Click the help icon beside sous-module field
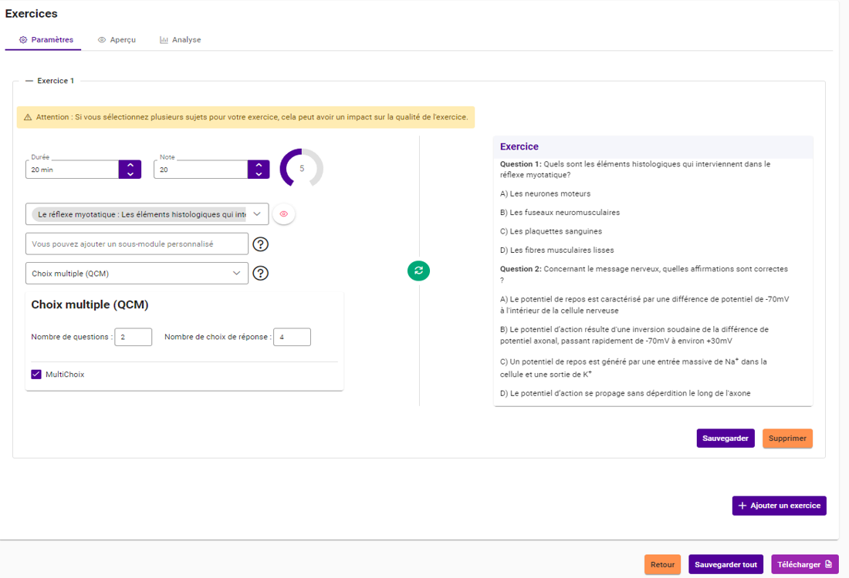The height and width of the screenshot is (578, 849). pyautogui.click(x=261, y=244)
